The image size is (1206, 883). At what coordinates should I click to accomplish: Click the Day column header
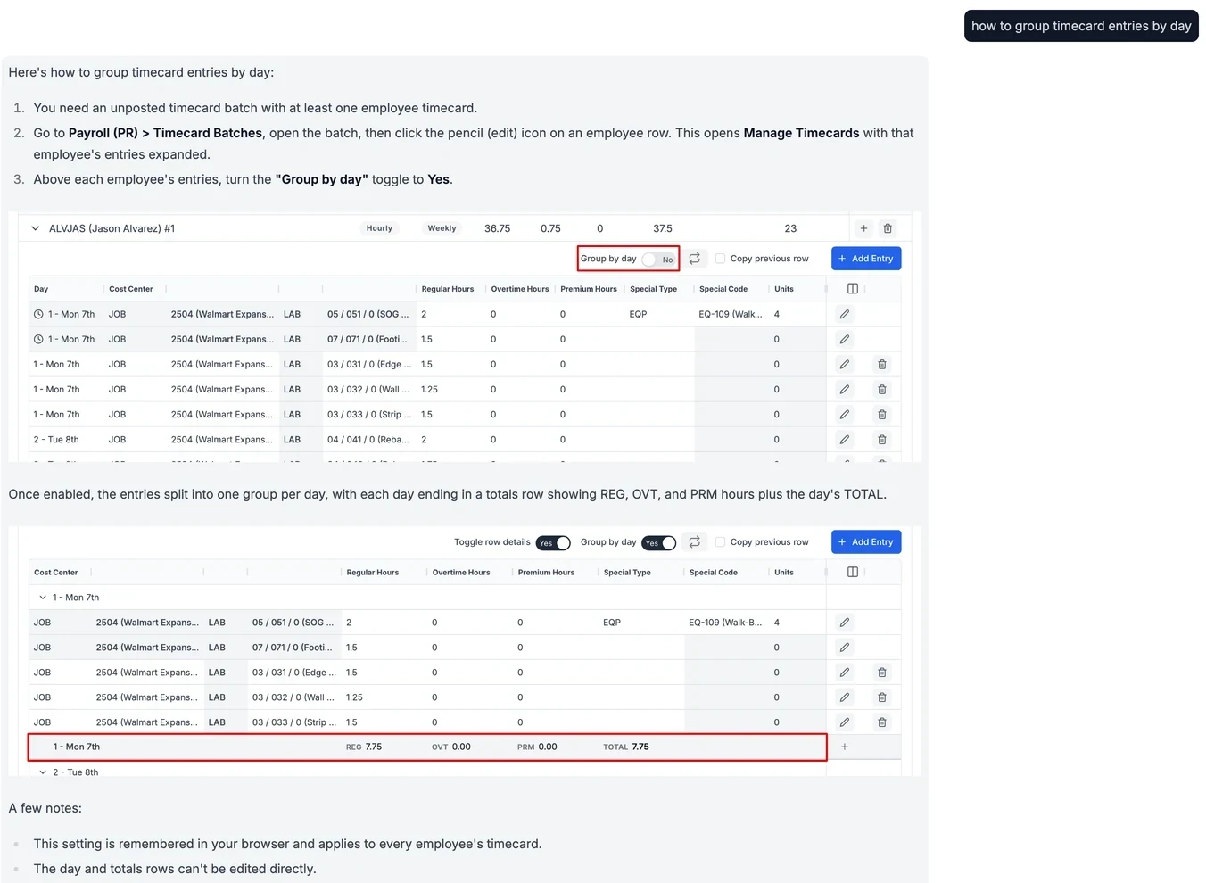[41, 289]
